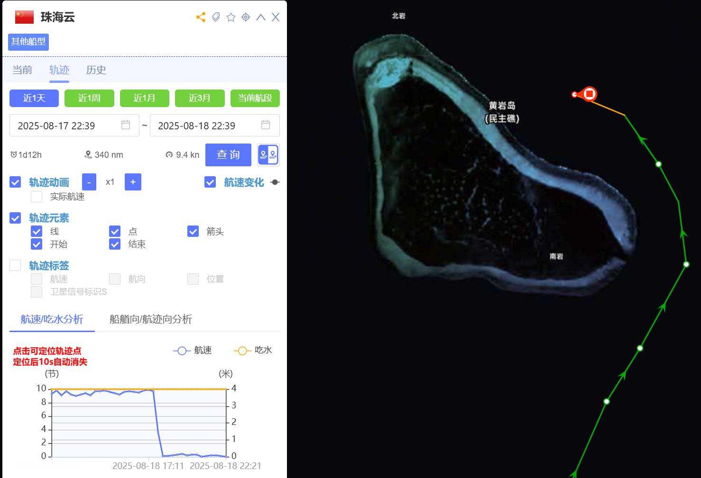Screen dimensions: 701x478
Task: Star the vessel 珠海云 as favorite
Action: coord(231,18)
